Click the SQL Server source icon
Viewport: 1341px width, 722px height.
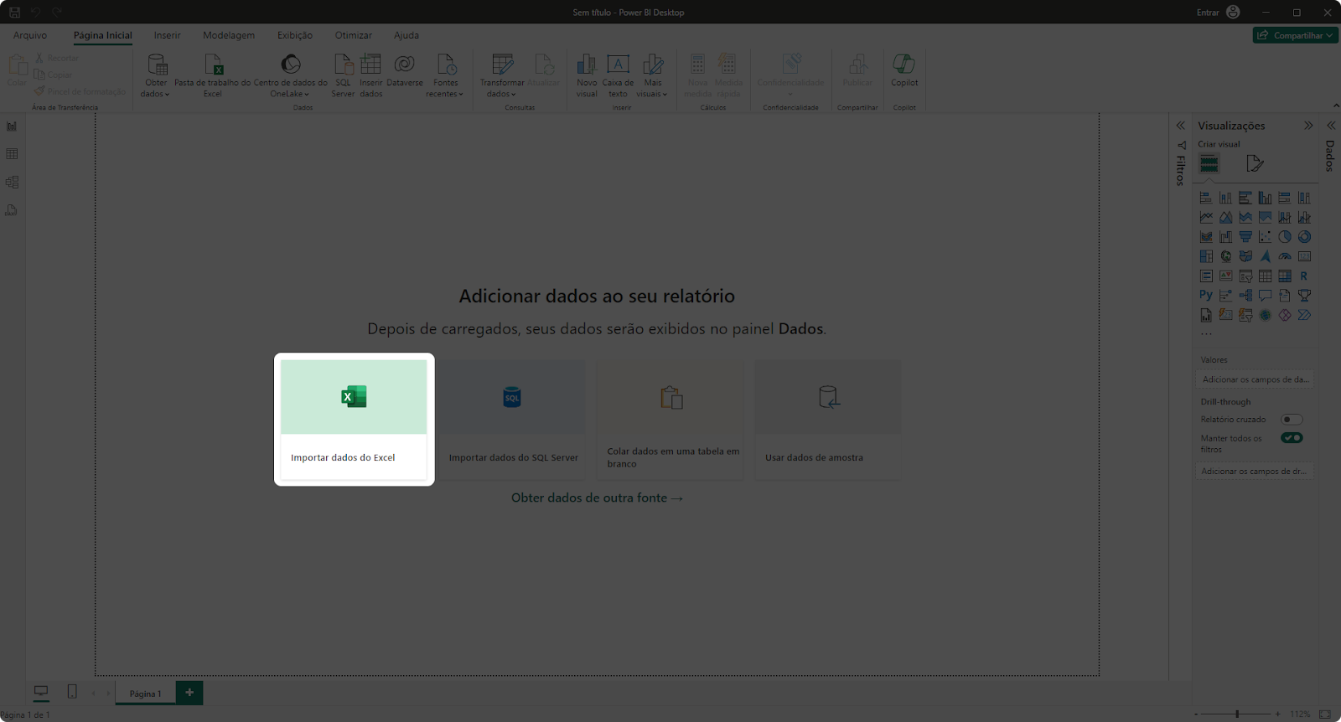[x=344, y=64]
